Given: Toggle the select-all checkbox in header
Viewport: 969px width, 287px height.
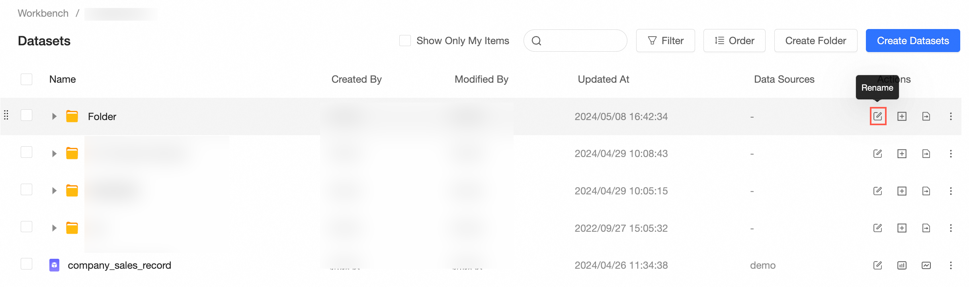Looking at the screenshot, I should 26,79.
